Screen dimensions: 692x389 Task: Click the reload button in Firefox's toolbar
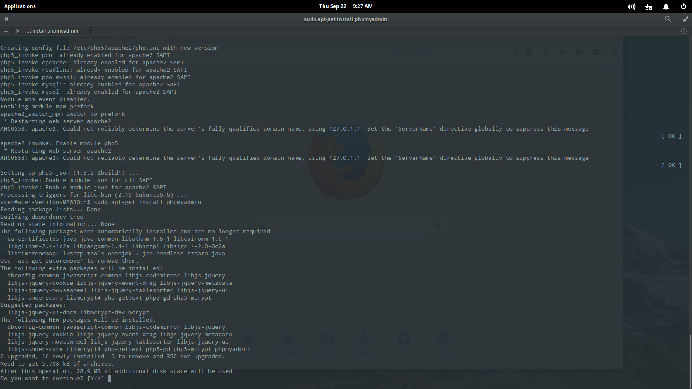394,52
